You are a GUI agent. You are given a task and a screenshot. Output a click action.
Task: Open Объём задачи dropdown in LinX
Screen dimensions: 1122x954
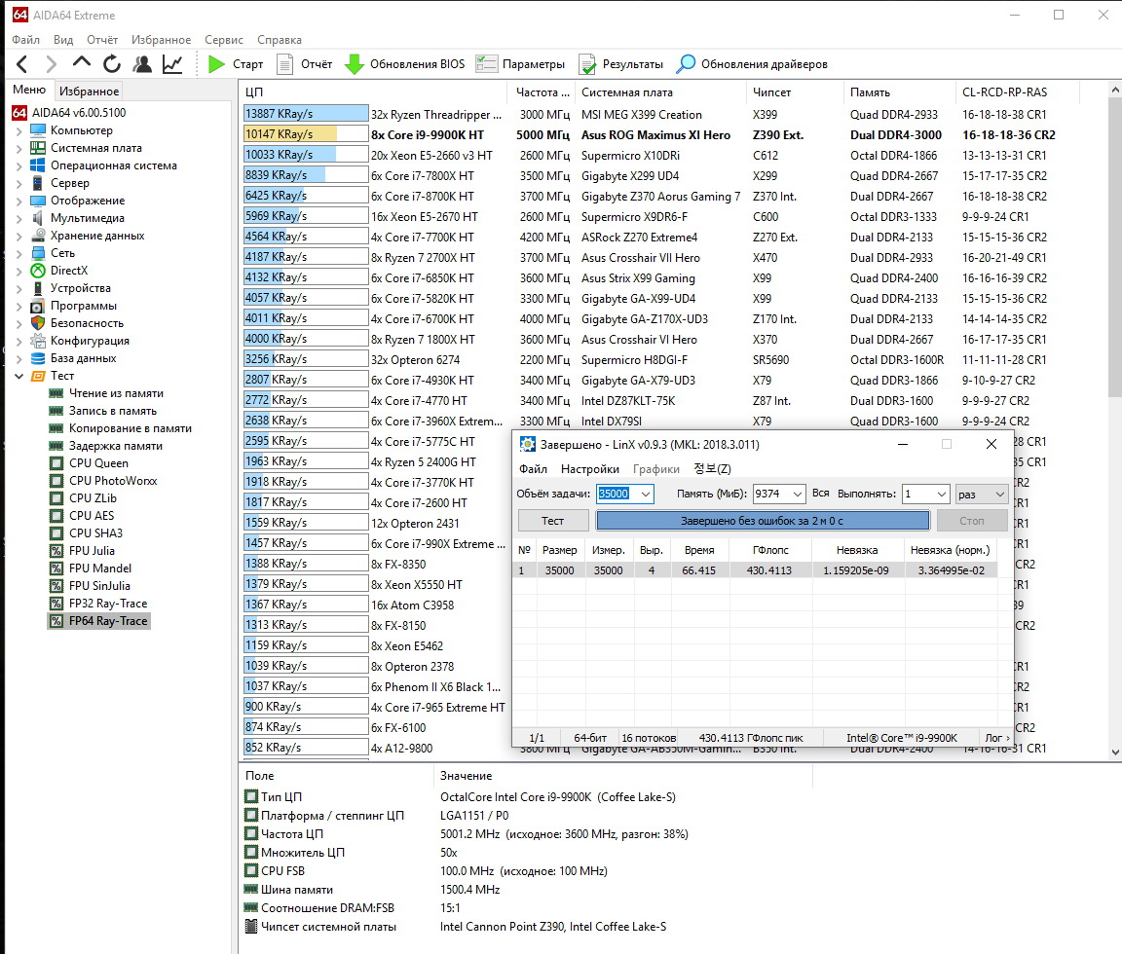click(x=646, y=495)
